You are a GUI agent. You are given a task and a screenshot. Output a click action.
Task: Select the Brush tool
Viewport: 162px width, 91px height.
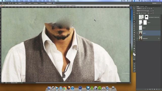134,24
